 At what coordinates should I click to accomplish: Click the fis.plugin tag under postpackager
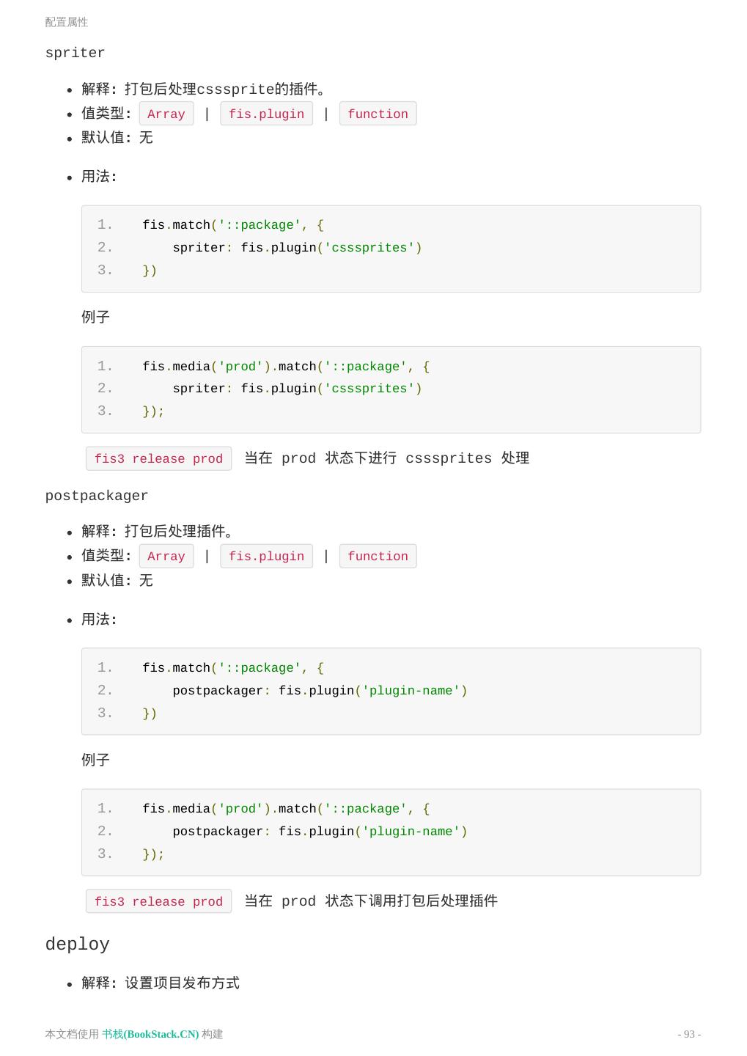click(266, 556)
